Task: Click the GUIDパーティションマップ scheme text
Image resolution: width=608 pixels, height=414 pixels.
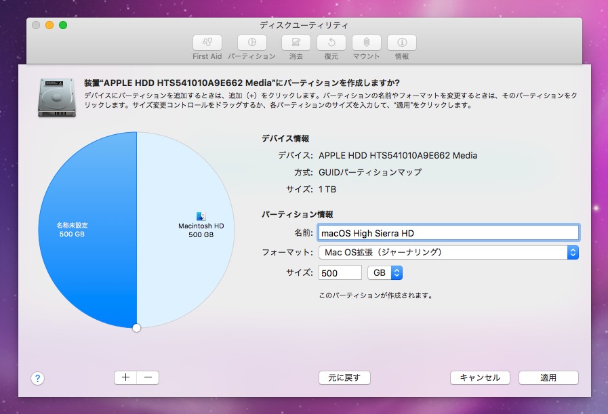Action: tap(370, 172)
